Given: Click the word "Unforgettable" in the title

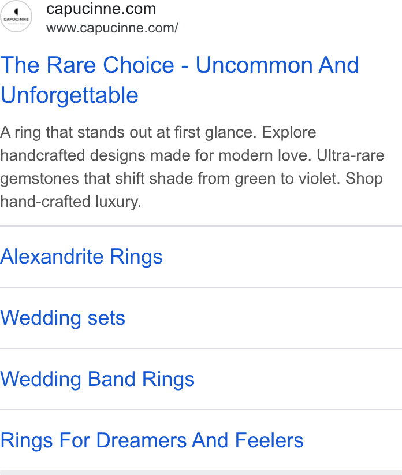Looking at the screenshot, I should 69,95.
